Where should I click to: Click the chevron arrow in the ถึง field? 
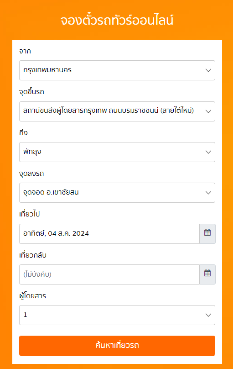(208, 152)
